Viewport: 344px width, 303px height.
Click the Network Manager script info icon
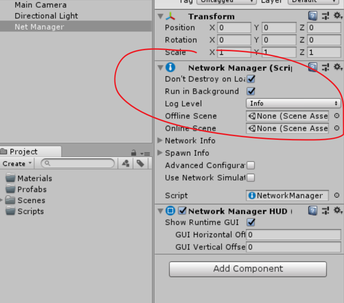click(171, 67)
